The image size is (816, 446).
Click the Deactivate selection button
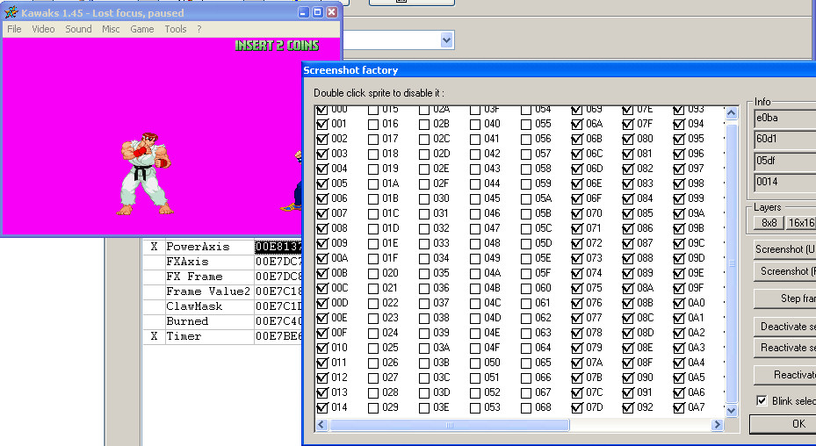[784, 327]
